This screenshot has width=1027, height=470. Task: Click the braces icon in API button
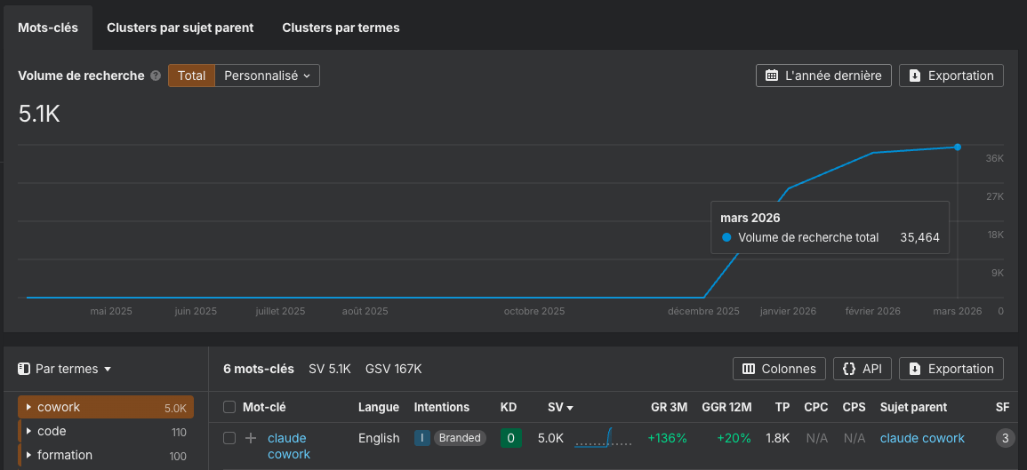pos(849,369)
